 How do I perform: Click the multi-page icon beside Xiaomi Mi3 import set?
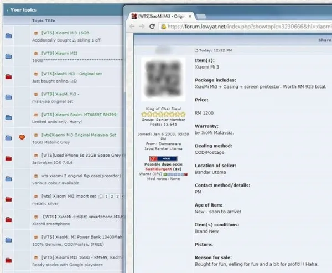[101, 197]
